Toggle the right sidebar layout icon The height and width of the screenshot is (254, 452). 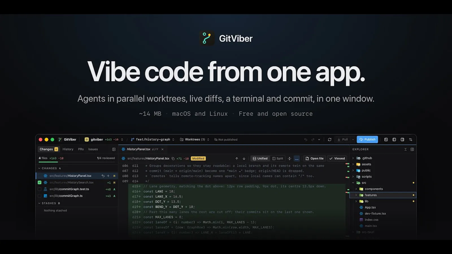(x=402, y=139)
